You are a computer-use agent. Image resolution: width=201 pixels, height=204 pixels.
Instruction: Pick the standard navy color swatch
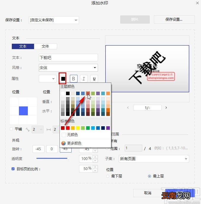(x=103, y=128)
